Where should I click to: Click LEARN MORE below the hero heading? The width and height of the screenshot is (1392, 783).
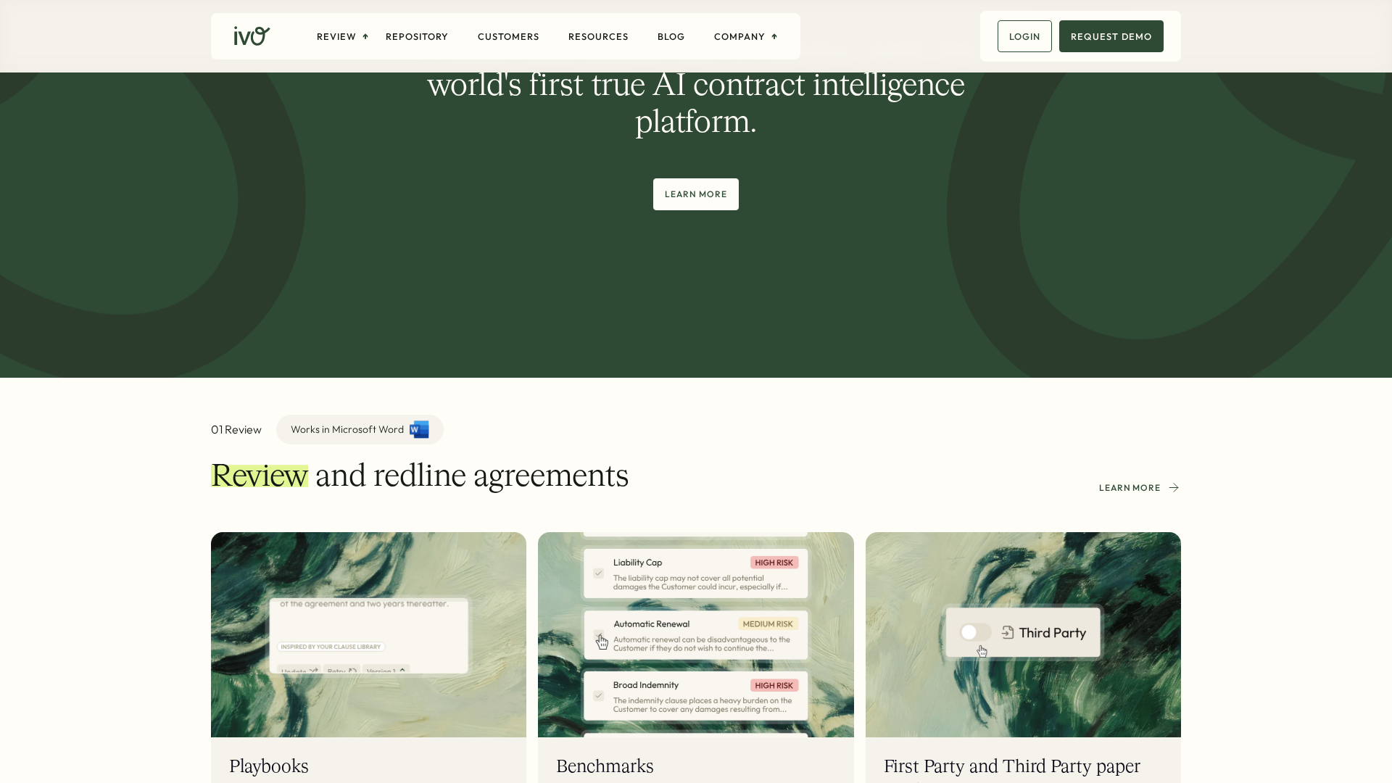[x=695, y=194]
